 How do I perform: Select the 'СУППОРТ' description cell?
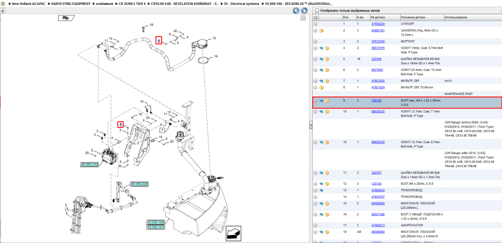[x=407, y=24]
